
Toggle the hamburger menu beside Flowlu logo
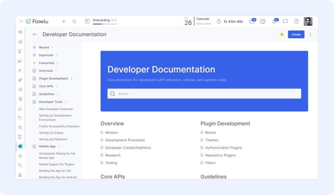click(21, 21)
